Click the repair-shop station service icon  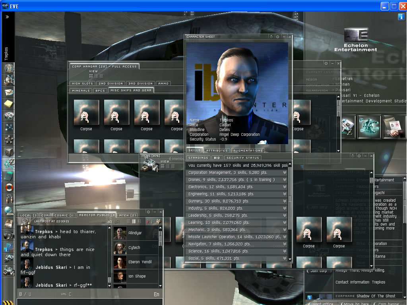tap(369, 127)
